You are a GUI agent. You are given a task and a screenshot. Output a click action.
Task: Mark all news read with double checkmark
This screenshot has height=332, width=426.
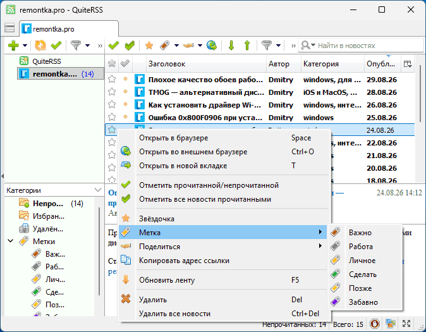pyautogui.click(x=130, y=46)
